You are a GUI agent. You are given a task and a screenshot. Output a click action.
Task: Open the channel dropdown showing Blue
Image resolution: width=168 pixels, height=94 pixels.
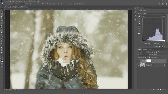pyautogui.click(x=151, y=16)
